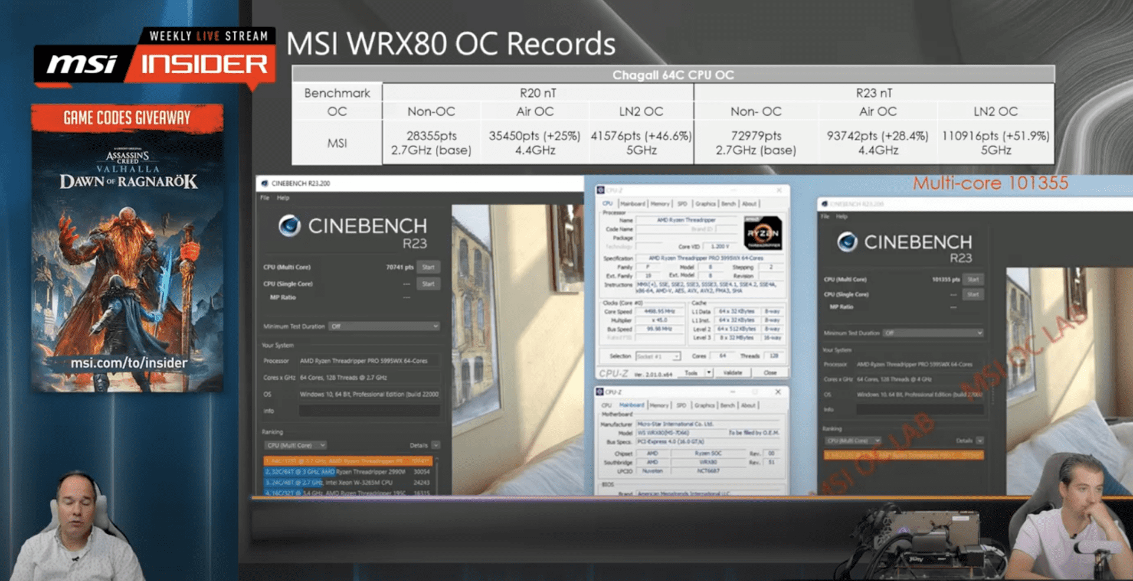This screenshot has height=581, width=1133.
Task: Open Minimum Test Duration dropdown in right Cinebench
Action: pos(933,333)
